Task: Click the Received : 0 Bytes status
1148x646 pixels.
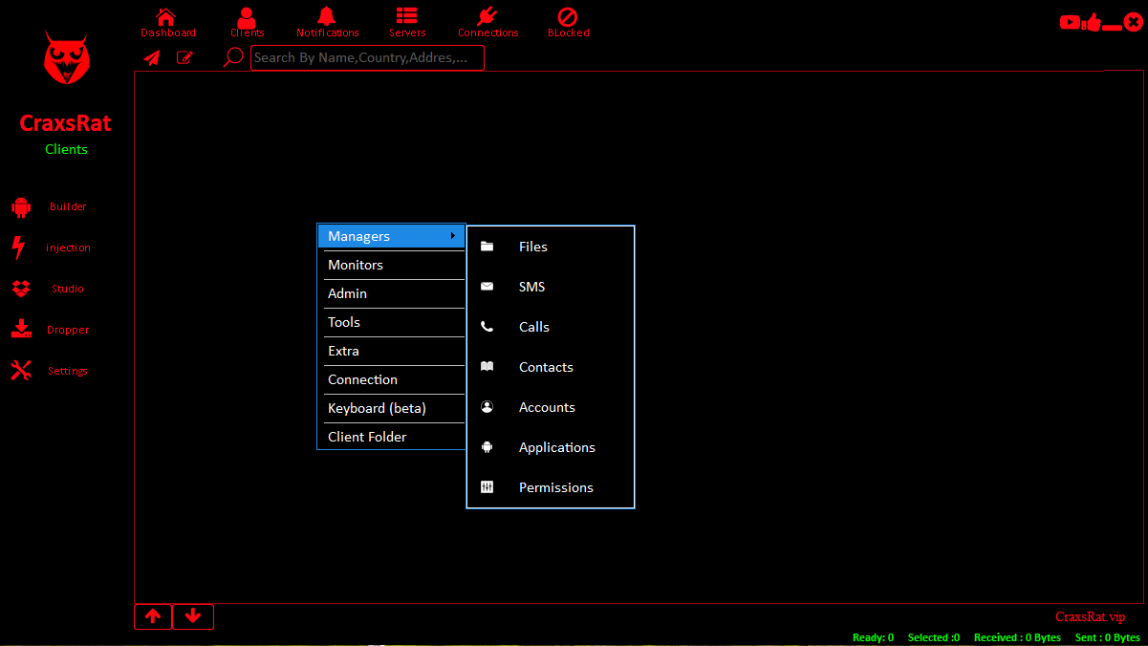Action: pyautogui.click(x=1017, y=637)
